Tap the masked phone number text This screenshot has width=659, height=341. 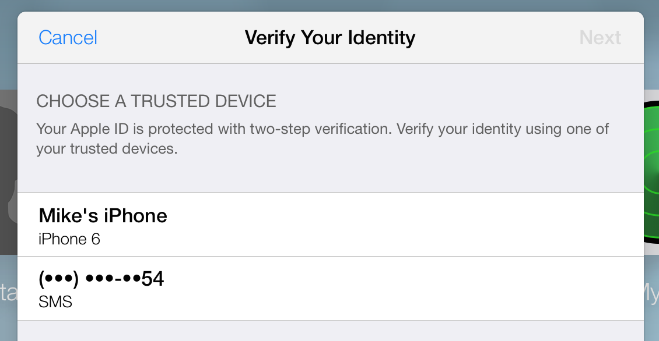coord(101,280)
